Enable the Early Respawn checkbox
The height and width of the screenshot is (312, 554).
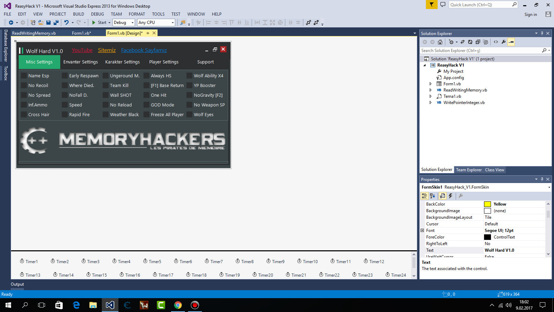(65, 76)
